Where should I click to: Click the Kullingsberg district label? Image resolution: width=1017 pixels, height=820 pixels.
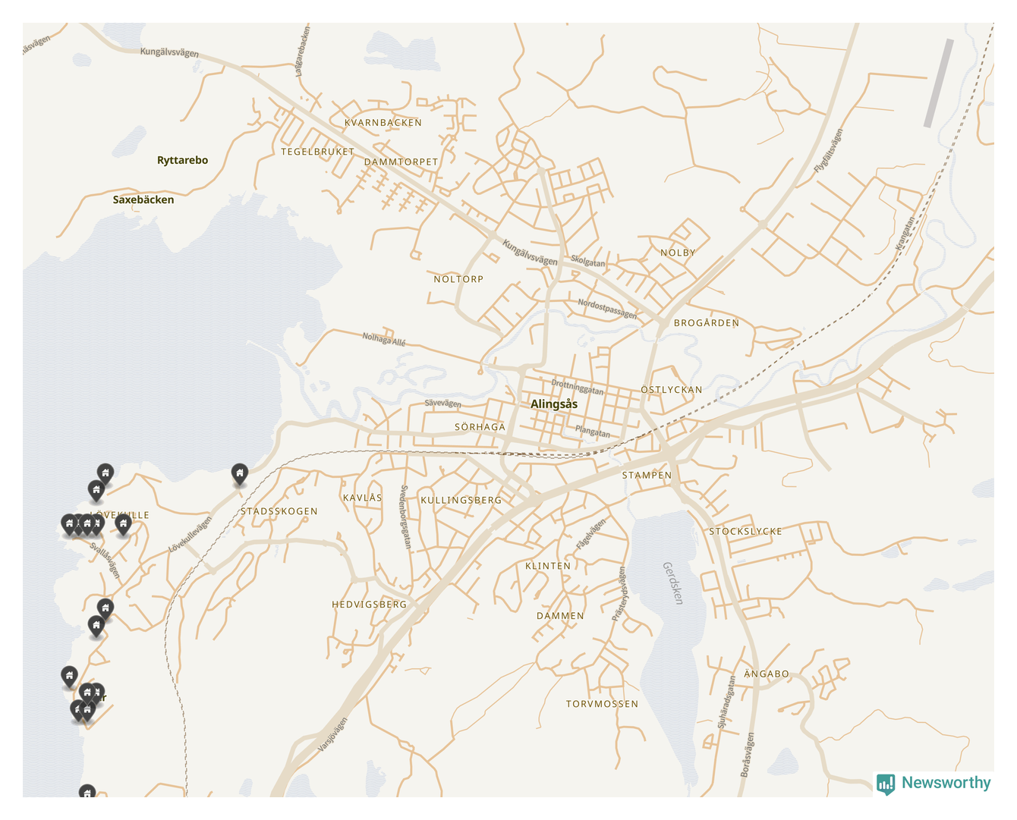click(x=461, y=501)
